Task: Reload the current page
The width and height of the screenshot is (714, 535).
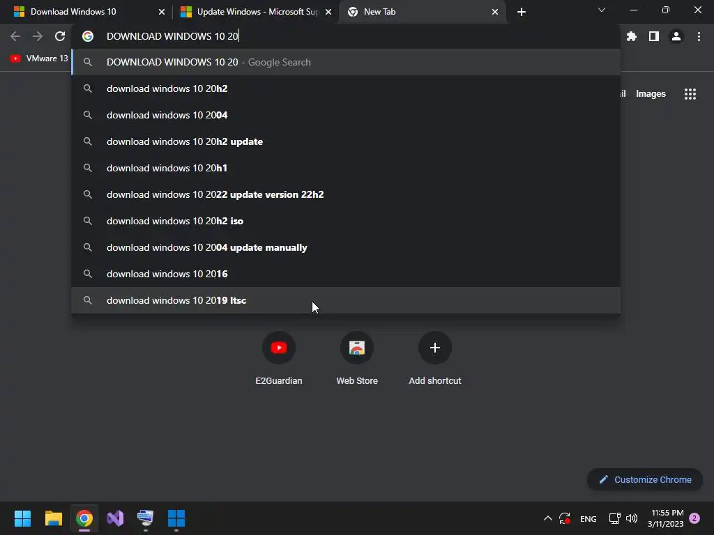Action: point(60,36)
